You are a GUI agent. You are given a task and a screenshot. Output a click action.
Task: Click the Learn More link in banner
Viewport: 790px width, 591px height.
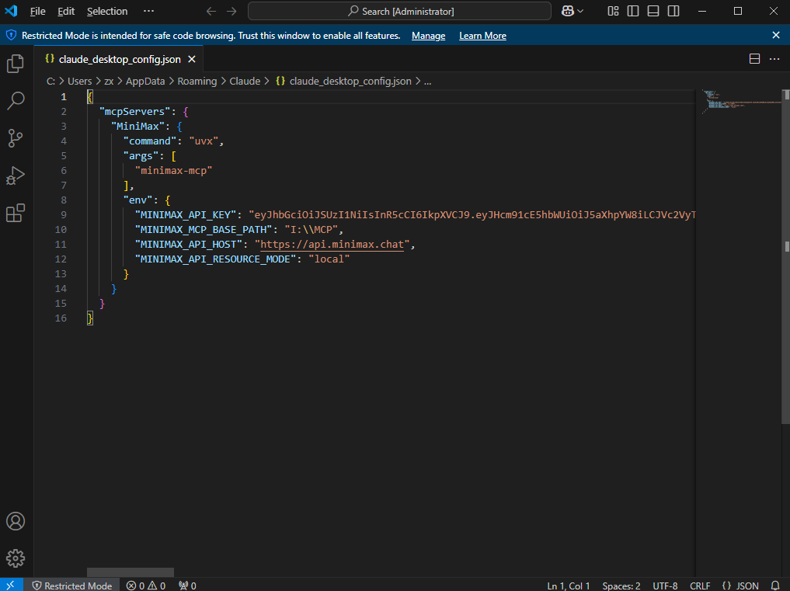482,36
